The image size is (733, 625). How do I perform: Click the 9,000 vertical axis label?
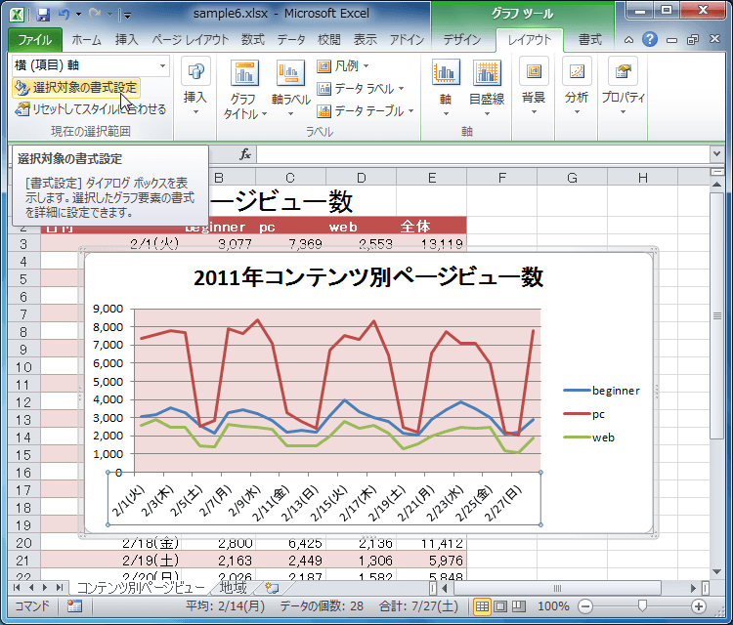click(x=108, y=309)
